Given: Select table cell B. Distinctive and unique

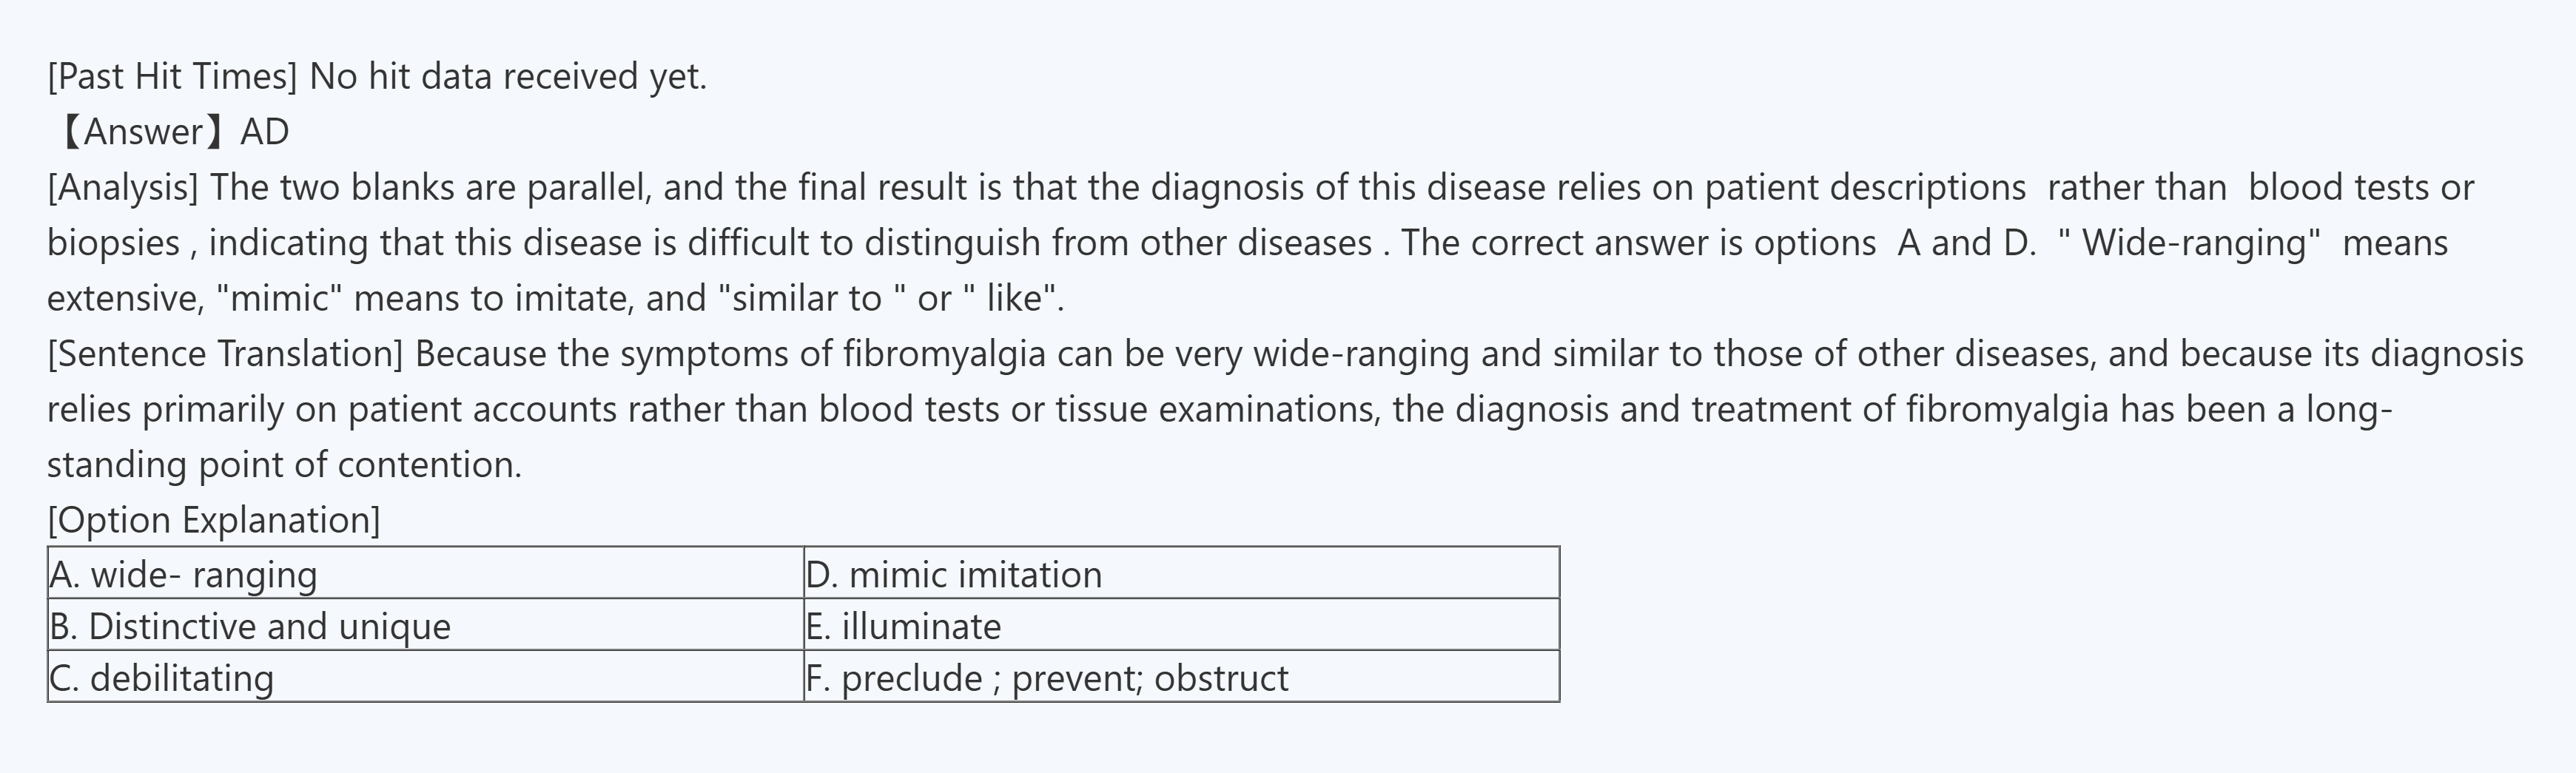Looking at the screenshot, I should click(x=250, y=627).
